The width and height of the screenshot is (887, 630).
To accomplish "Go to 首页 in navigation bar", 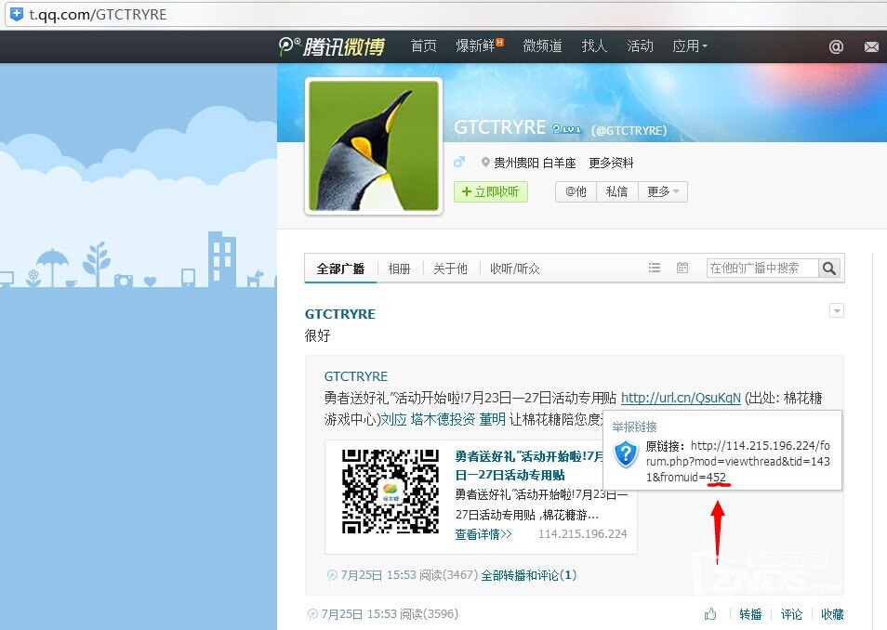I will 423,46.
